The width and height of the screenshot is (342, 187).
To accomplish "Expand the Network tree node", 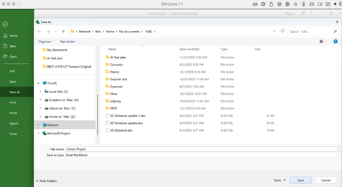I will point(38,125).
